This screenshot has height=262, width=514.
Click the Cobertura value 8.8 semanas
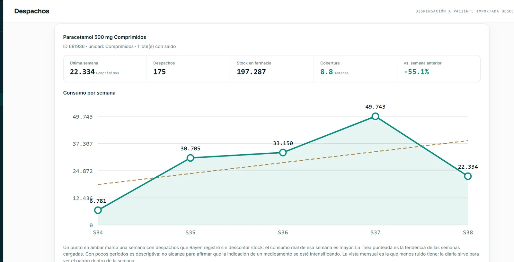coord(334,72)
